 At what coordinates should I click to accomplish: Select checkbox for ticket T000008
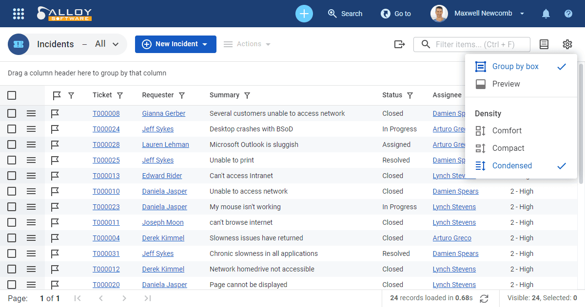[12, 113]
